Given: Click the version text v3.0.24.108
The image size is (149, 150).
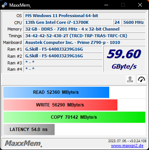Looking at the screenshot, I should (138, 141).
